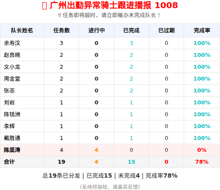The width and height of the screenshot is (220, 190).
Task: Select the name 周金堂
Action: point(12,78)
